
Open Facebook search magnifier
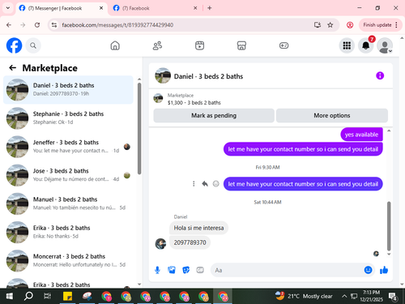coord(33,45)
